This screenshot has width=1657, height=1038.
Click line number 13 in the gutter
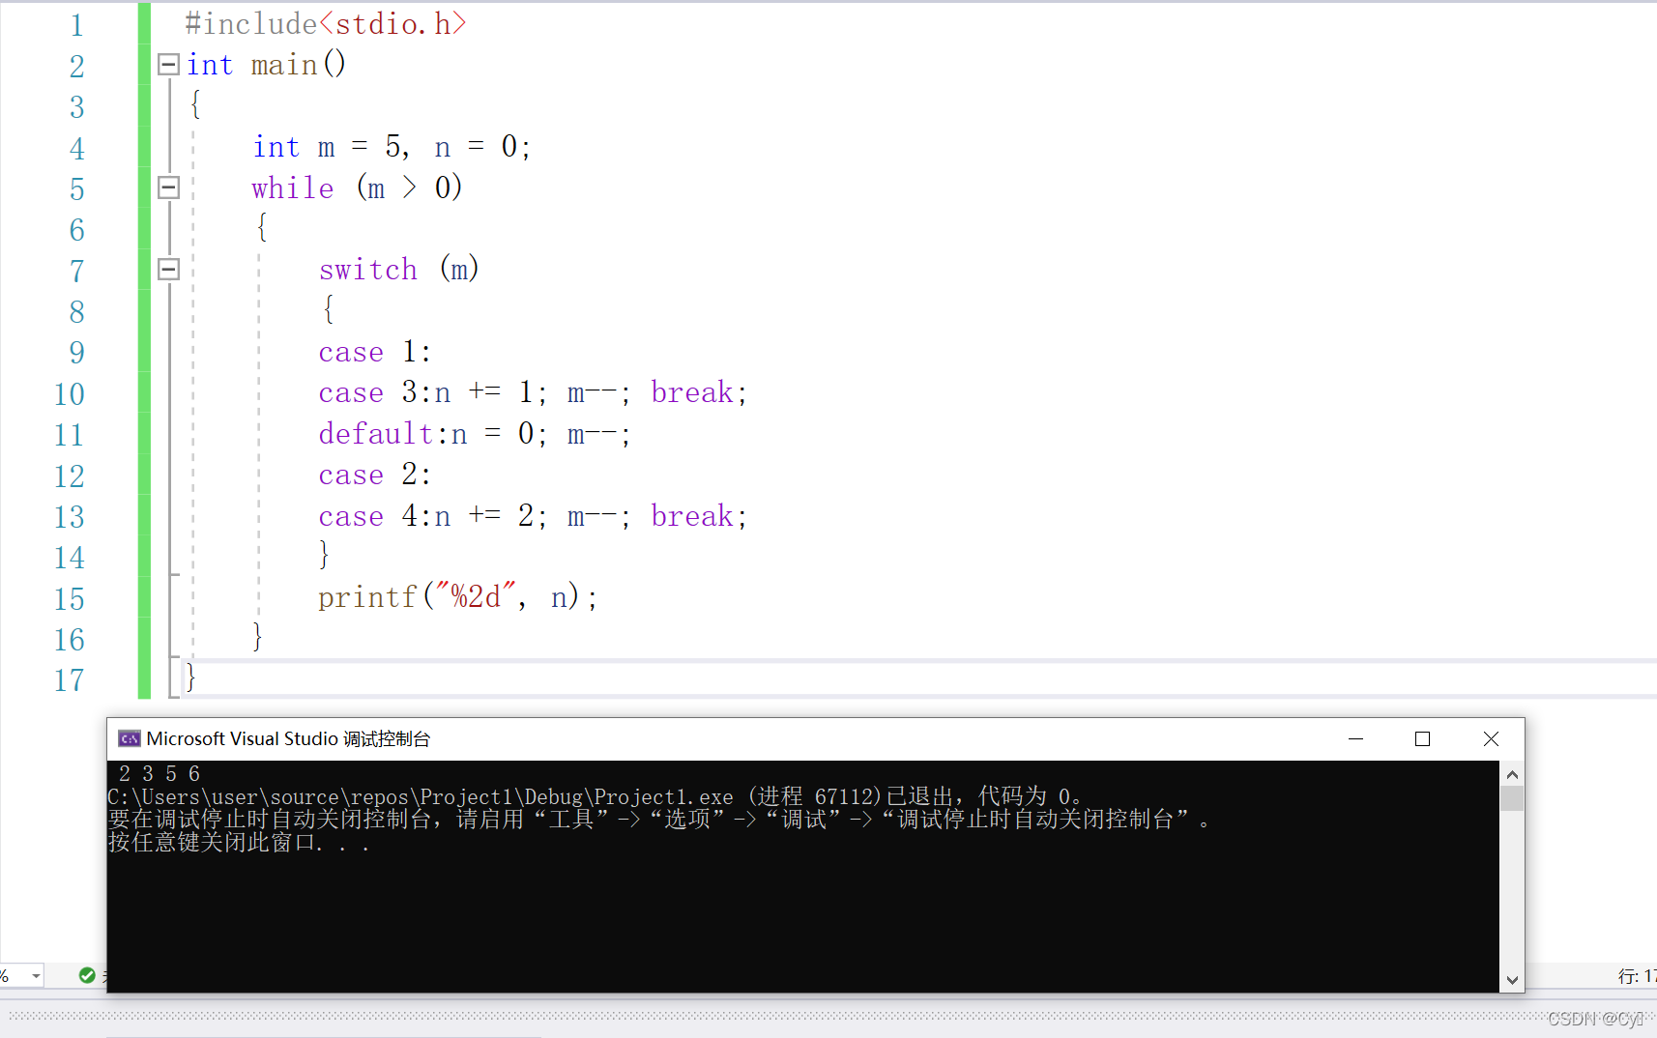point(69,517)
